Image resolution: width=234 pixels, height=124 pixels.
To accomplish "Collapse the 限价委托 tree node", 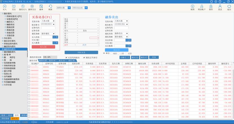I will click(x=3, y=14).
